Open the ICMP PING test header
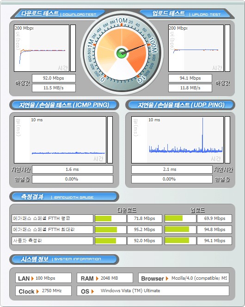 pos(64,105)
